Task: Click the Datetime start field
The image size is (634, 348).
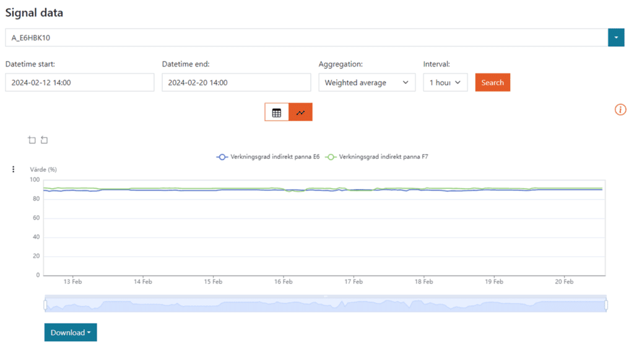Action: click(79, 83)
